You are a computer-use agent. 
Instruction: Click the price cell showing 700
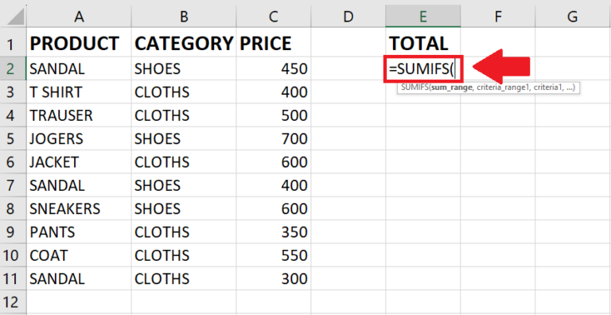[274, 138]
